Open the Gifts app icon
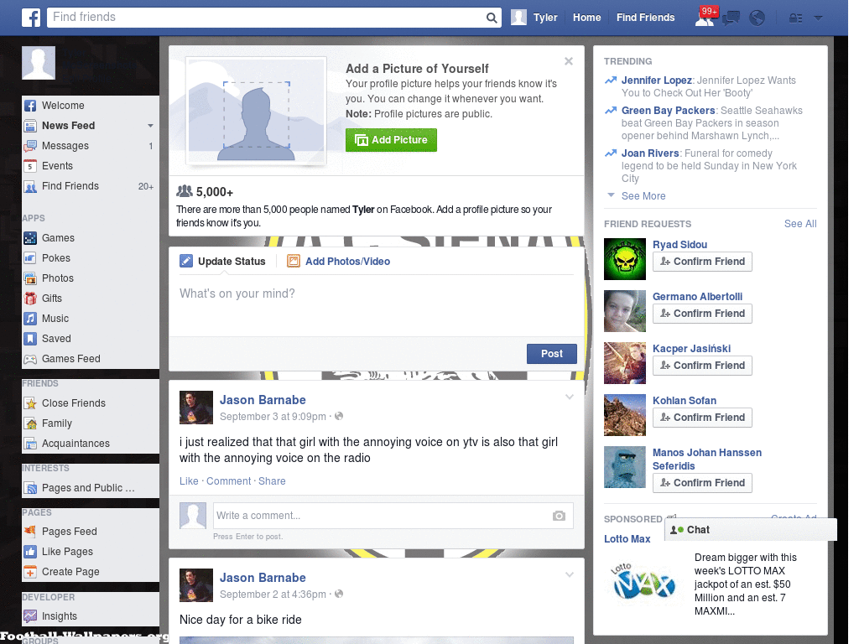Viewport: 859px width, 644px height. [30, 299]
